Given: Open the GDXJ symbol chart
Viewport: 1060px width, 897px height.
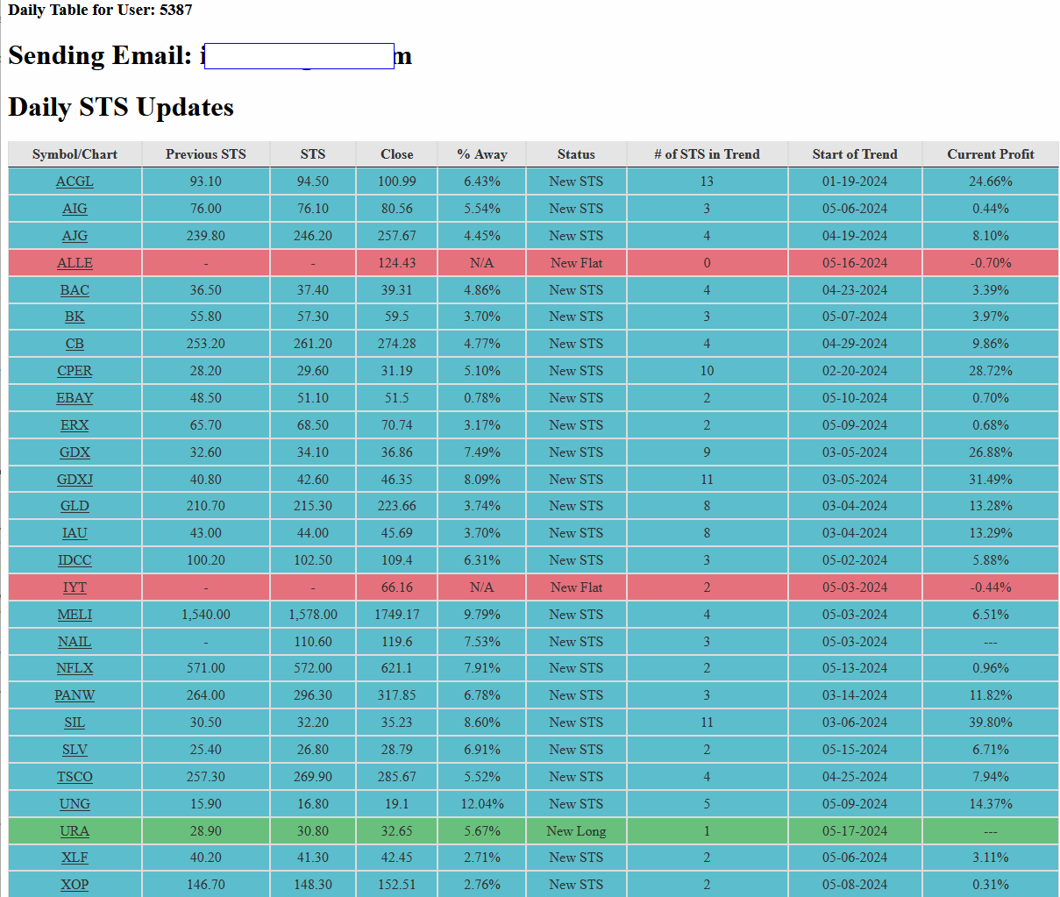Looking at the screenshot, I should [x=75, y=480].
